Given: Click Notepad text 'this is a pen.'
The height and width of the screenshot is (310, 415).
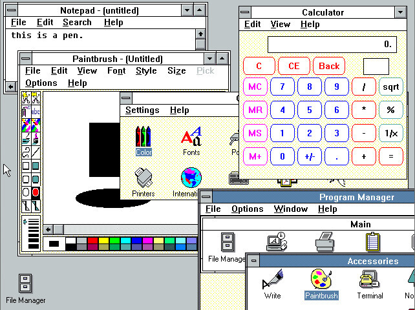Looking at the screenshot, I should [x=47, y=36].
